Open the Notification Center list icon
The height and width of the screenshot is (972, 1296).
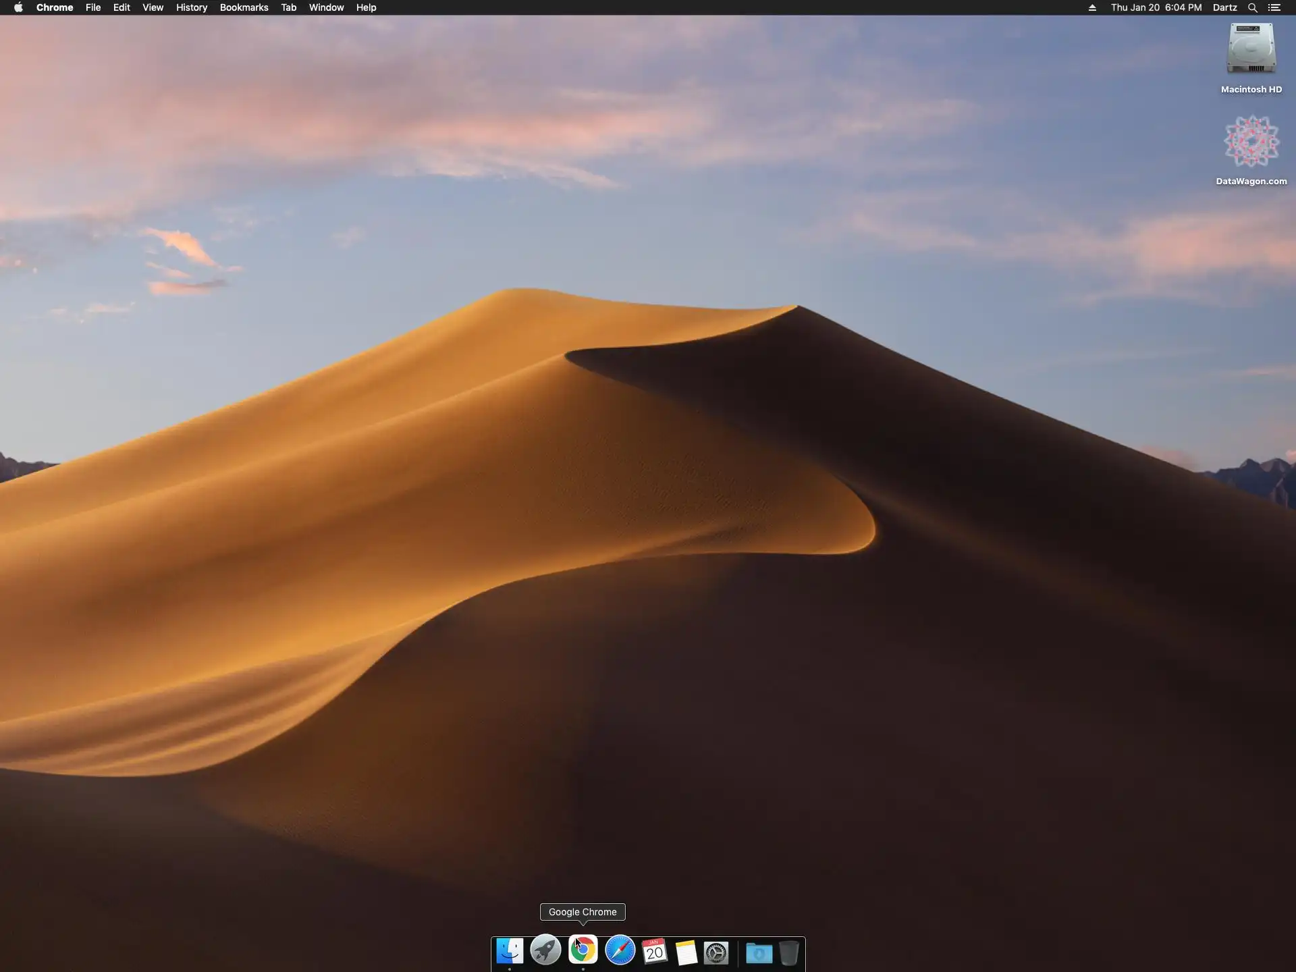tap(1274, 7)
